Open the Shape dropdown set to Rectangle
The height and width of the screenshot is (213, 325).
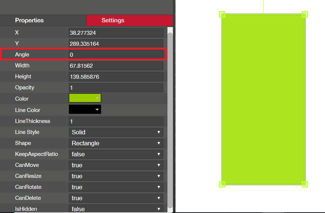(116, 143)
